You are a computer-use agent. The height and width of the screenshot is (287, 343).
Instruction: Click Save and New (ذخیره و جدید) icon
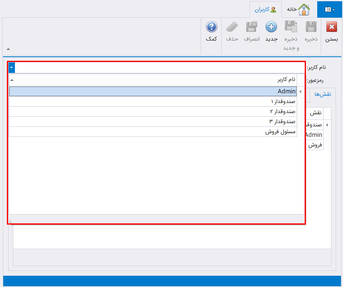291,27
